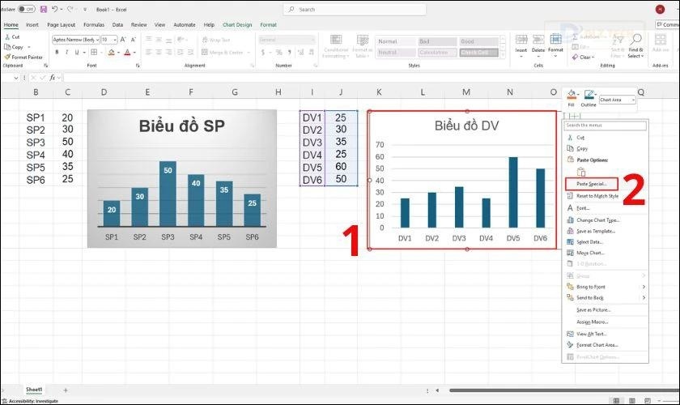Click the Outline pen icon in mini toolbar

coord(589,95)
